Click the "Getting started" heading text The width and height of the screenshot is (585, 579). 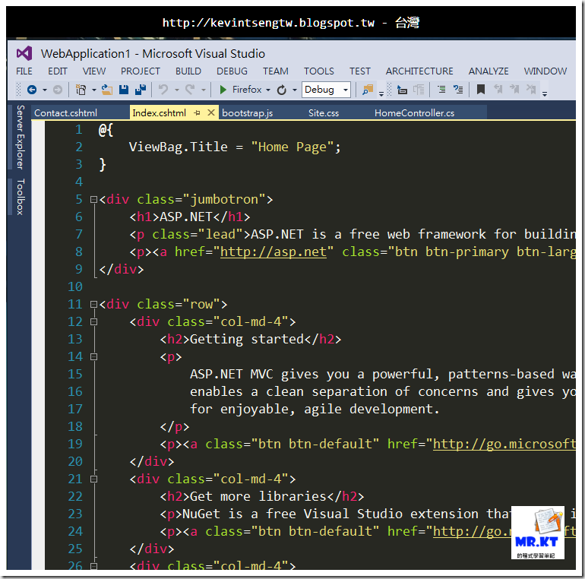click(247, 339)
